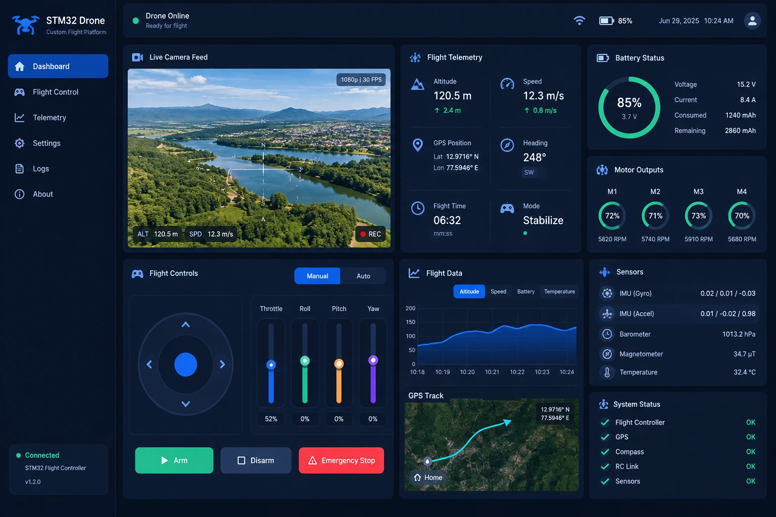Viewport: 776px width, 517px height.
Task: Click the Home icon on GPS Track
Action: coord(417,478)
